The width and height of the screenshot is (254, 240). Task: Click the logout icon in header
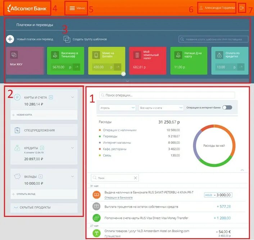242,8
